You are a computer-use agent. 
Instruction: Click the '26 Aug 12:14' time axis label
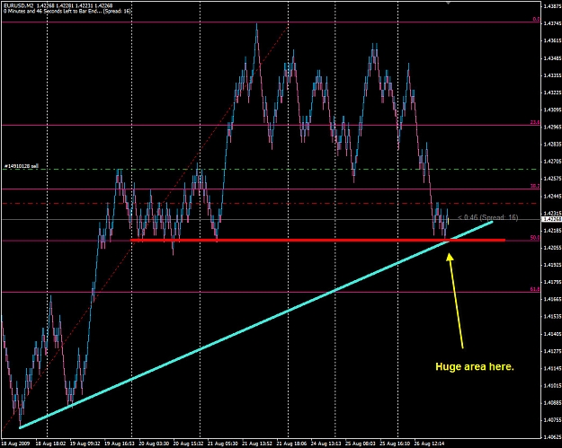[430, 444]
